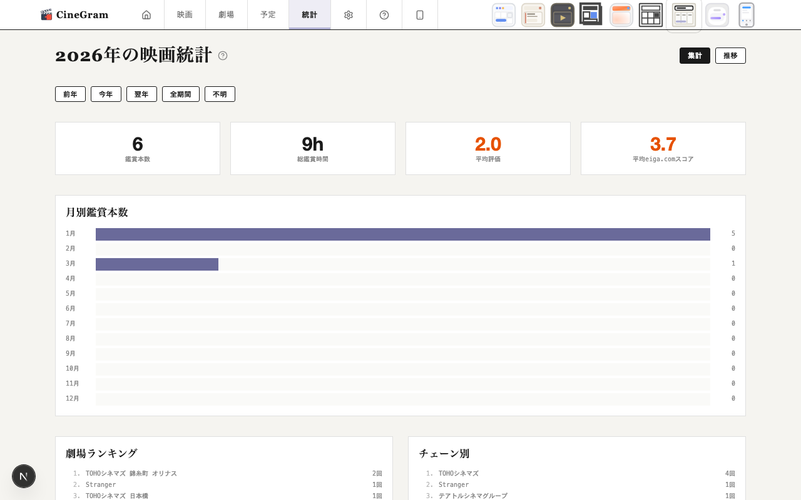
Task: Activate the 不明 filter option
Action: tap(220, 94)
